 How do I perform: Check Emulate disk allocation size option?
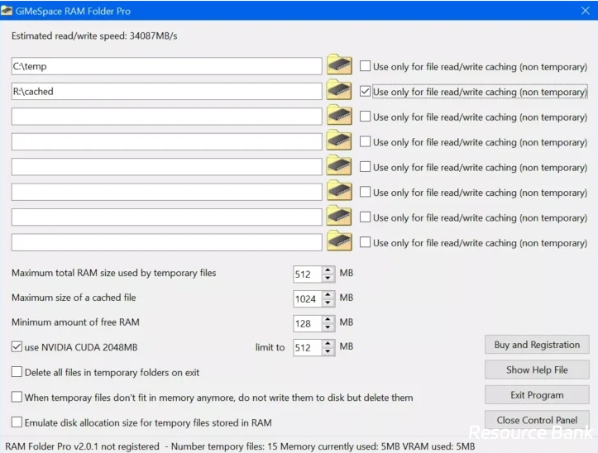[x=17, y=422]
